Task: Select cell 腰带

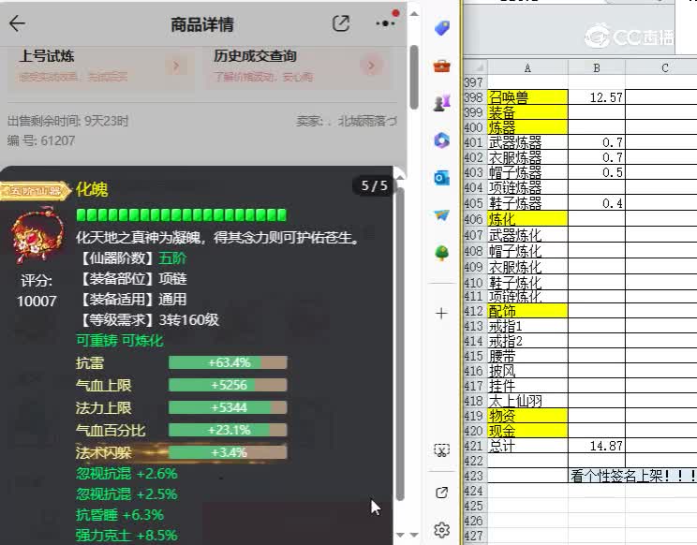Action: click(527, 356)
